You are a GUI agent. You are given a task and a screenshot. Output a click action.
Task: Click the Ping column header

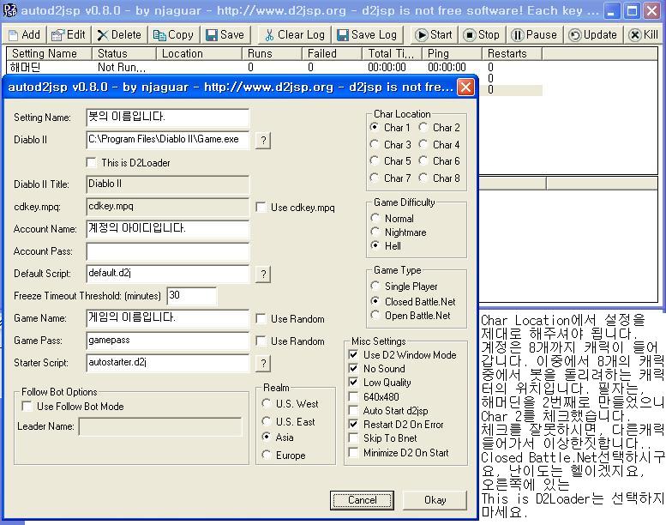coord(452,53)
